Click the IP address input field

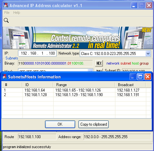[37, 53]
